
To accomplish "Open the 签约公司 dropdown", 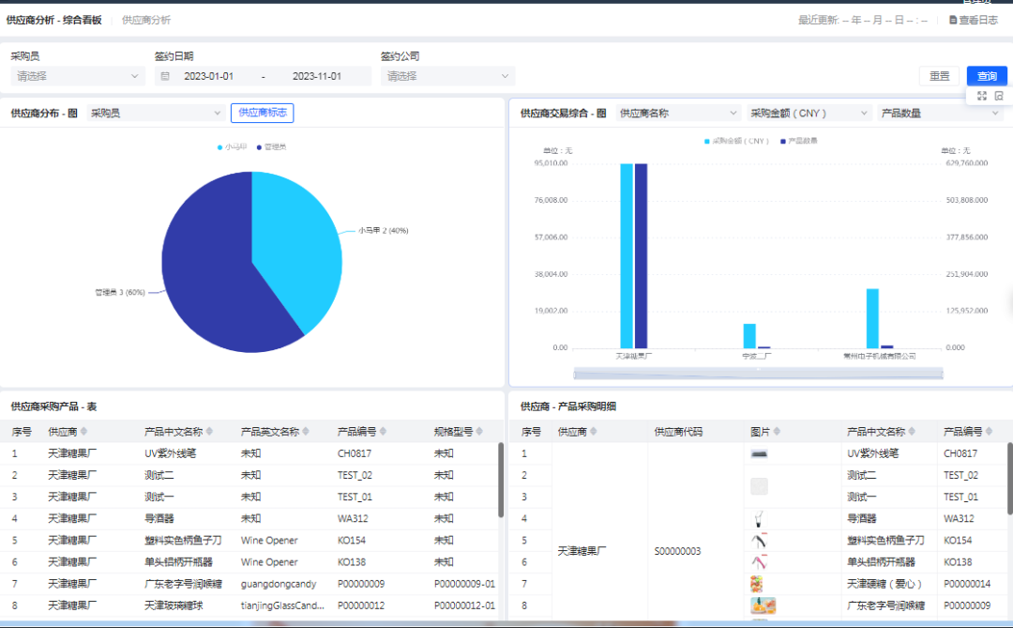I will click(x=447, y=76).
